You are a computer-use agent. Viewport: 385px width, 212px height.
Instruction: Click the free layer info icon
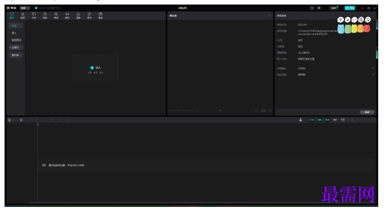pos(373,75)
